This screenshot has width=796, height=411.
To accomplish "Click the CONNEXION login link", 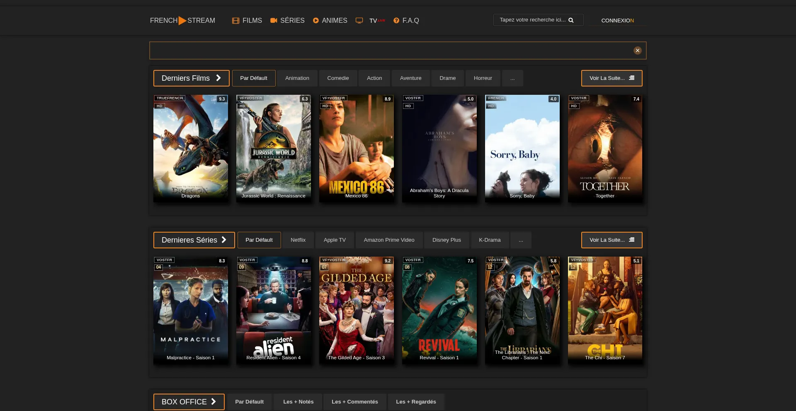I will click(617, 20).
